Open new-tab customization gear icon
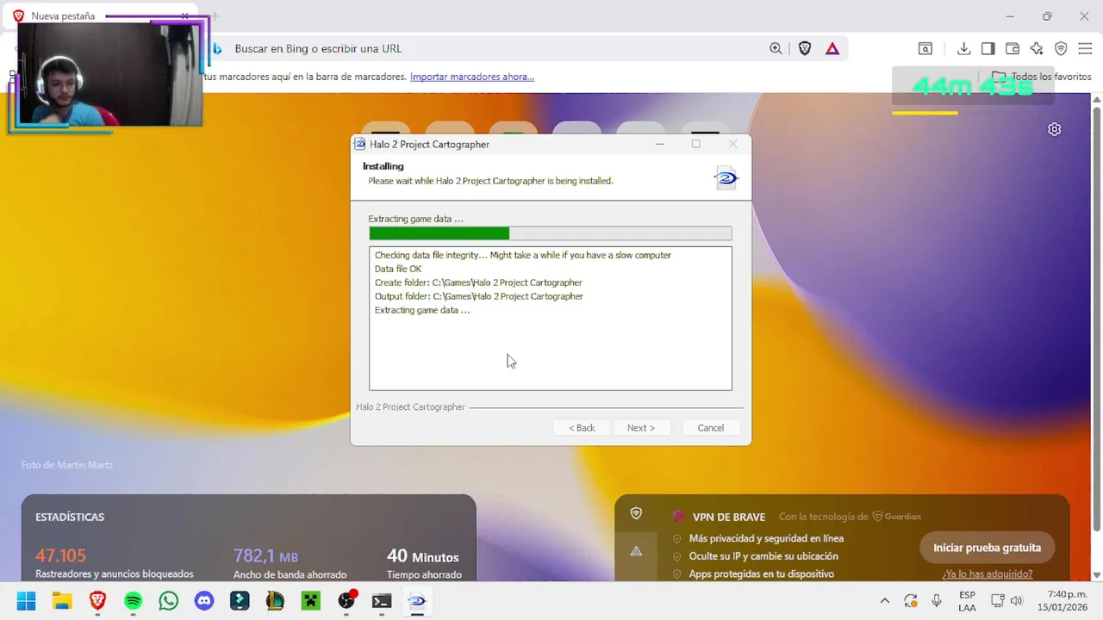Image resolution: width=1103 pixels, height=620 pixels. 1054,129
